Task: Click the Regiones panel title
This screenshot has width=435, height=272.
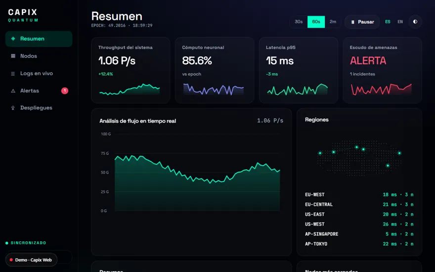Action: pos(316,120)
